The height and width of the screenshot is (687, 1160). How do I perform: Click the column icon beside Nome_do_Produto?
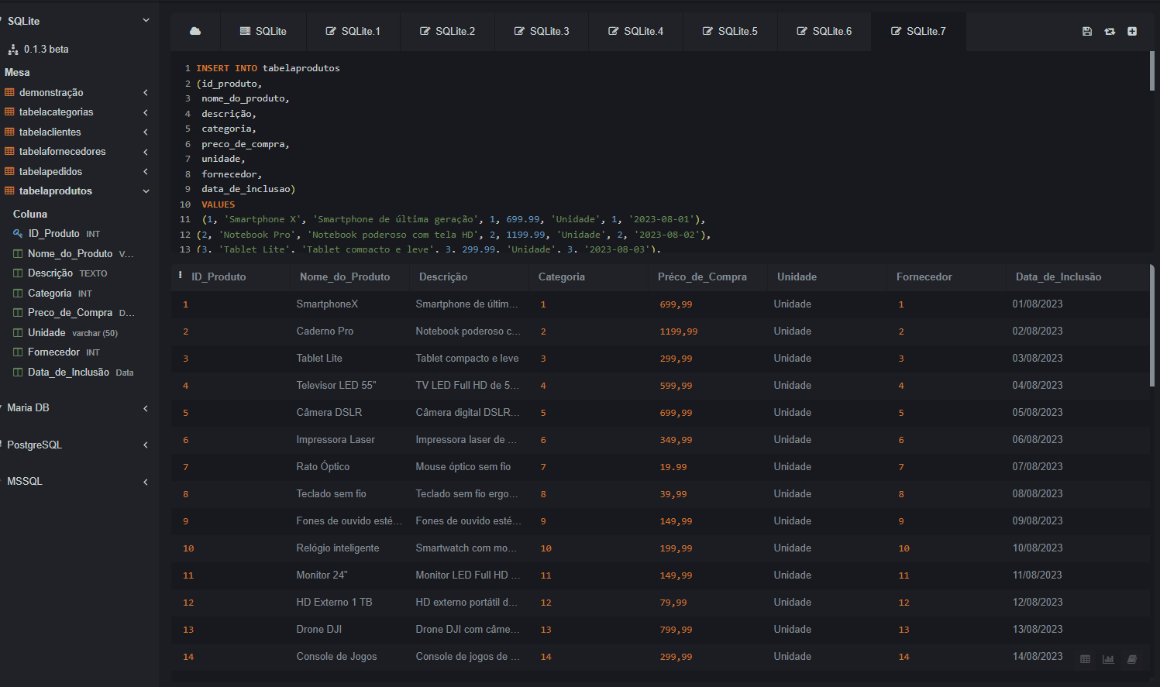click(18, 253)
